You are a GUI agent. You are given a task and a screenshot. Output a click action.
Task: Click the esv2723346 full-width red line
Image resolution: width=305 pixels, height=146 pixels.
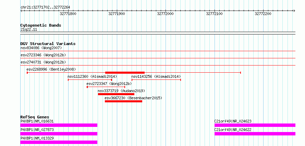pyautogui.click(x=158, y=58)
